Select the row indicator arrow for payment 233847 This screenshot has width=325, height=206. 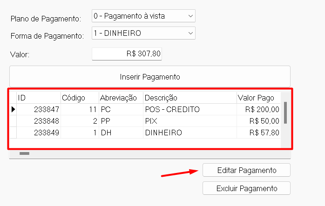click(x=13, y=109)
